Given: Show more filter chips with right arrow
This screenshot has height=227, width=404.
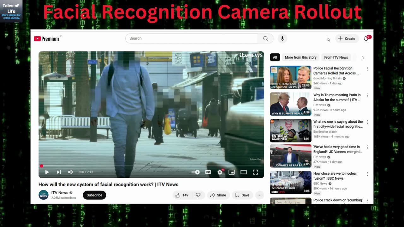Looking at the screenshot, I should point(363,57).
